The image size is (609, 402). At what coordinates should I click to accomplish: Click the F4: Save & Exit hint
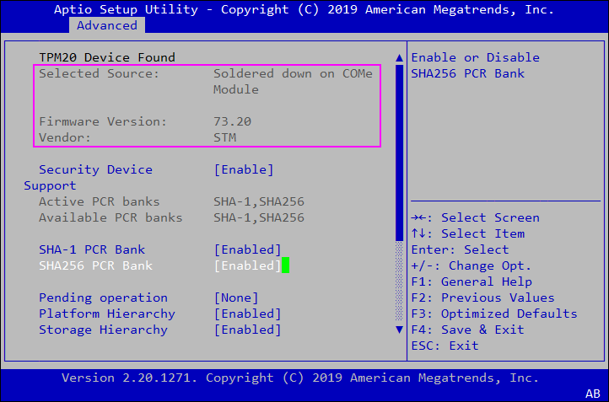tap(467, 330)
